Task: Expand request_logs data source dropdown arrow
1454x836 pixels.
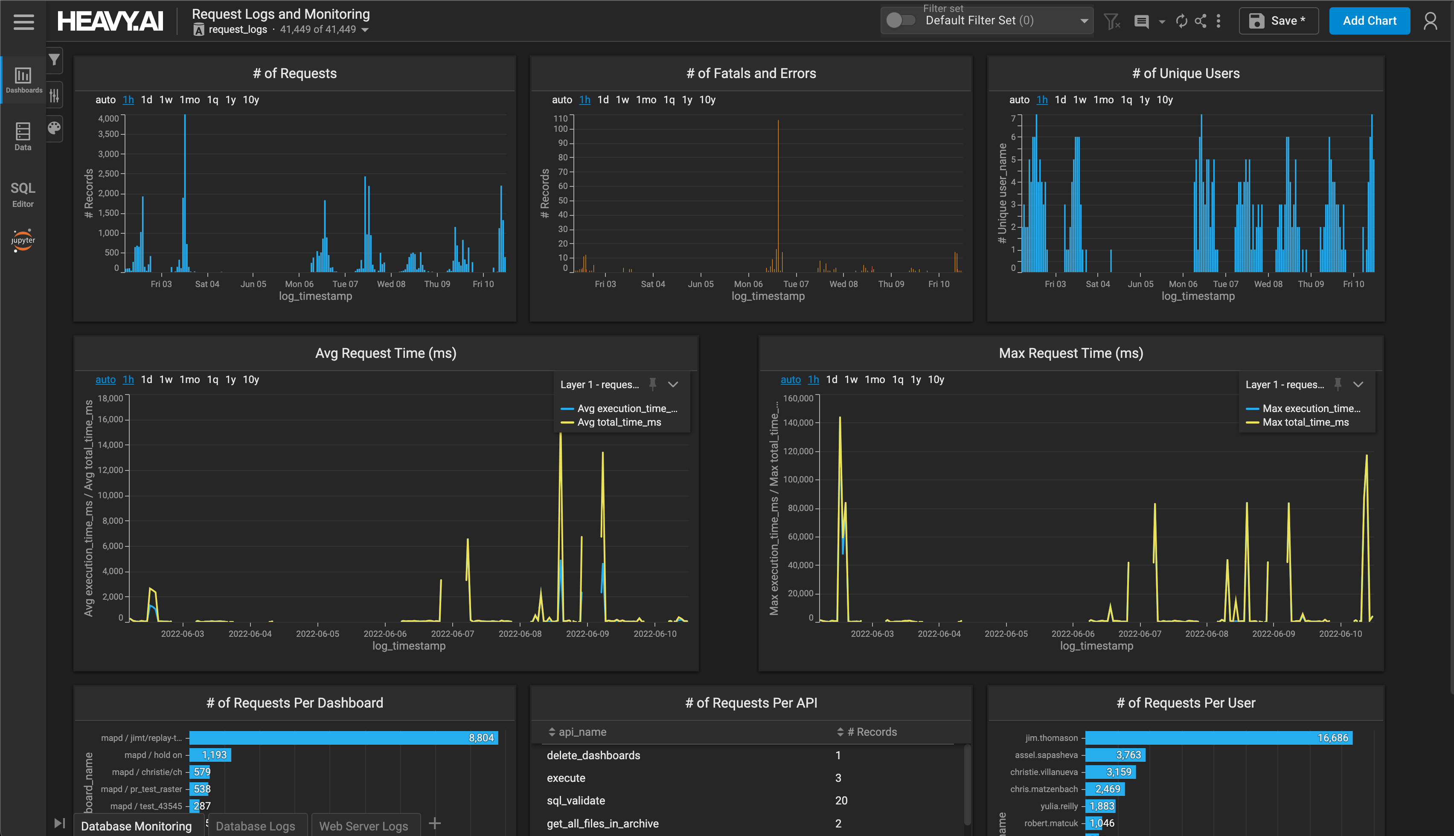Action: tap(365, 30)
